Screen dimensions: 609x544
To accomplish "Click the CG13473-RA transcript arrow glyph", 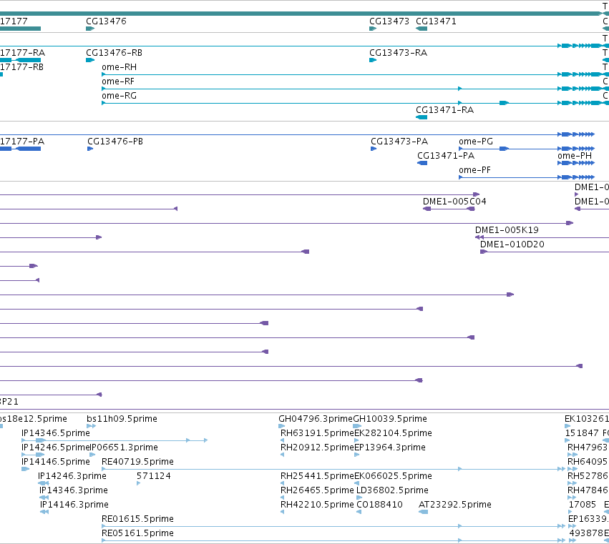I will click(x=373, y=60).
